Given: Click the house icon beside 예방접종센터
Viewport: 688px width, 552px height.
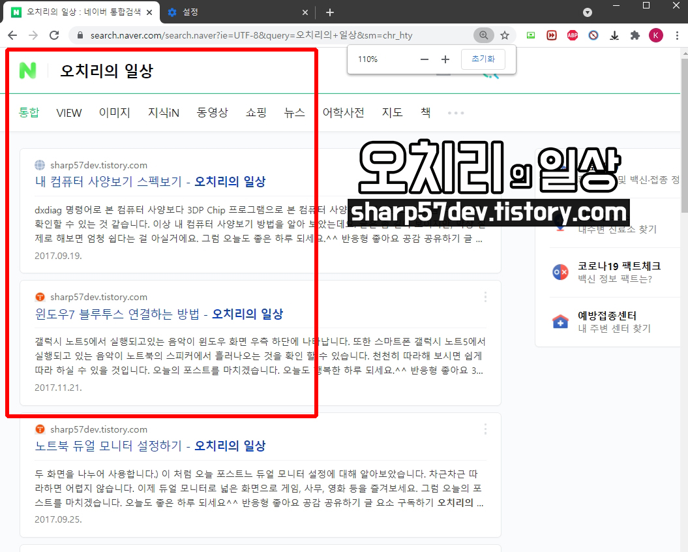Looking at the screenshot, I should pyautogui.click(x=560, y=322).
